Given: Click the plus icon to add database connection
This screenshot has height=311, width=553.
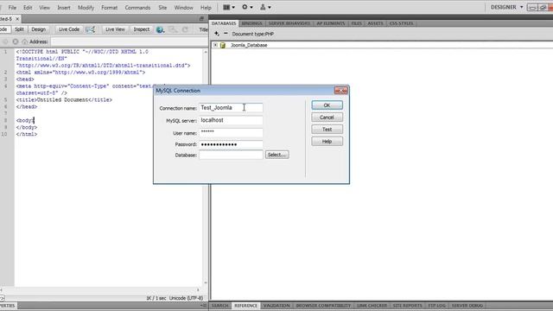Looking at the screenshot, I should pyautogui.click(x=217, y=34).
